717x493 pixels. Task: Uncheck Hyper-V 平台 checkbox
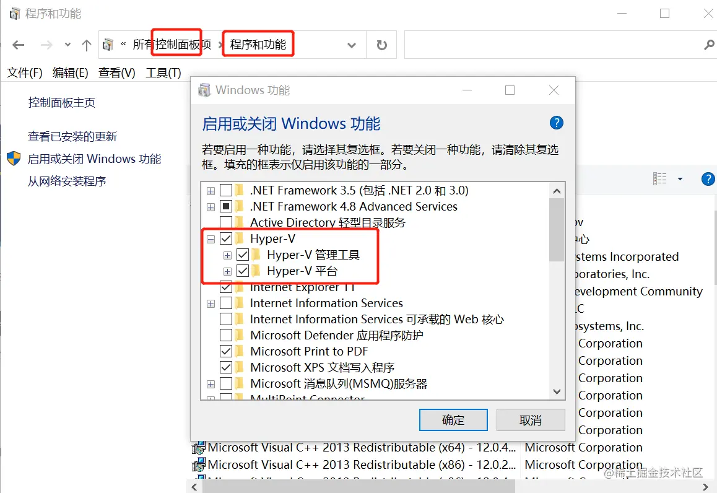(x=243, y=271)
